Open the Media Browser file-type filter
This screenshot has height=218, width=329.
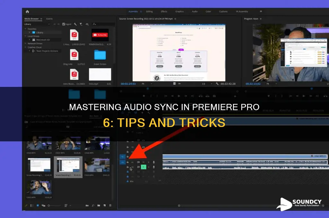[81, 24]
